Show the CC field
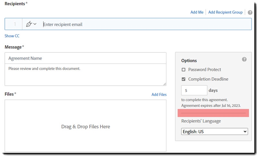 (12, 36)
